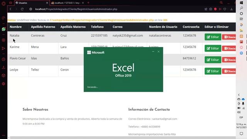Open Task View on taskbar

pos(241,19)
